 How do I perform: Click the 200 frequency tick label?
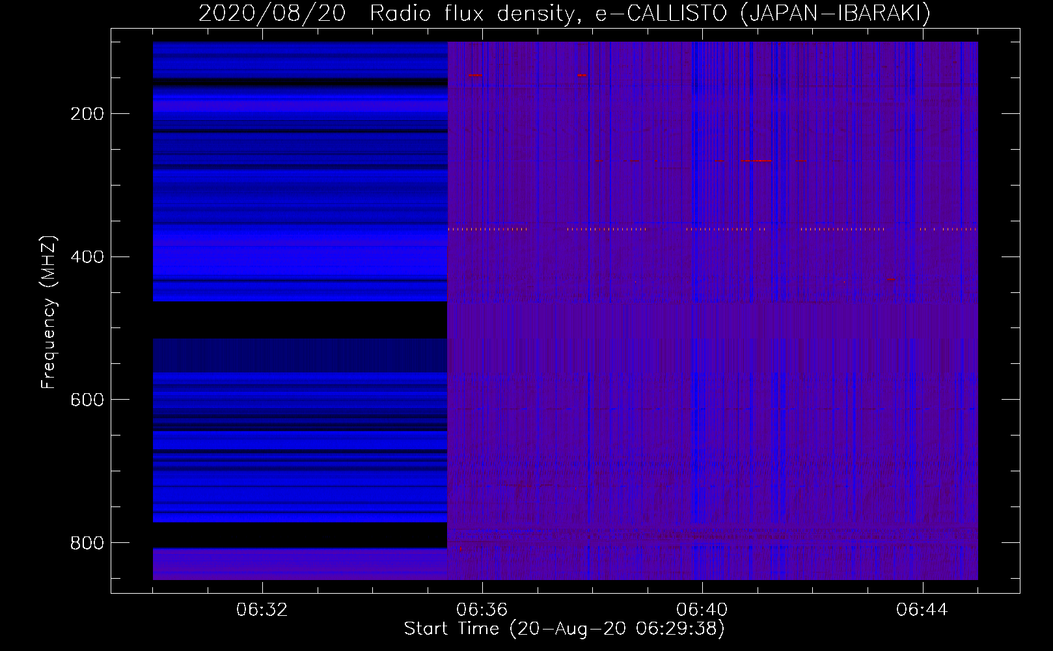point(87,114)
